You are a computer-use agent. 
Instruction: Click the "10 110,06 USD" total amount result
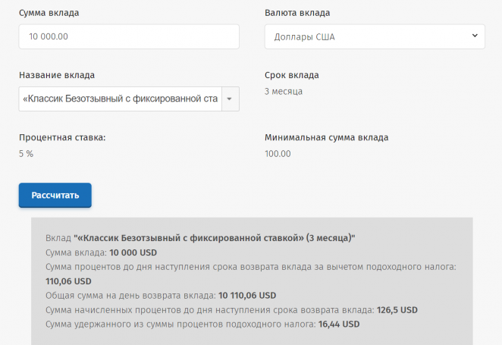click(x=247, y=295)
